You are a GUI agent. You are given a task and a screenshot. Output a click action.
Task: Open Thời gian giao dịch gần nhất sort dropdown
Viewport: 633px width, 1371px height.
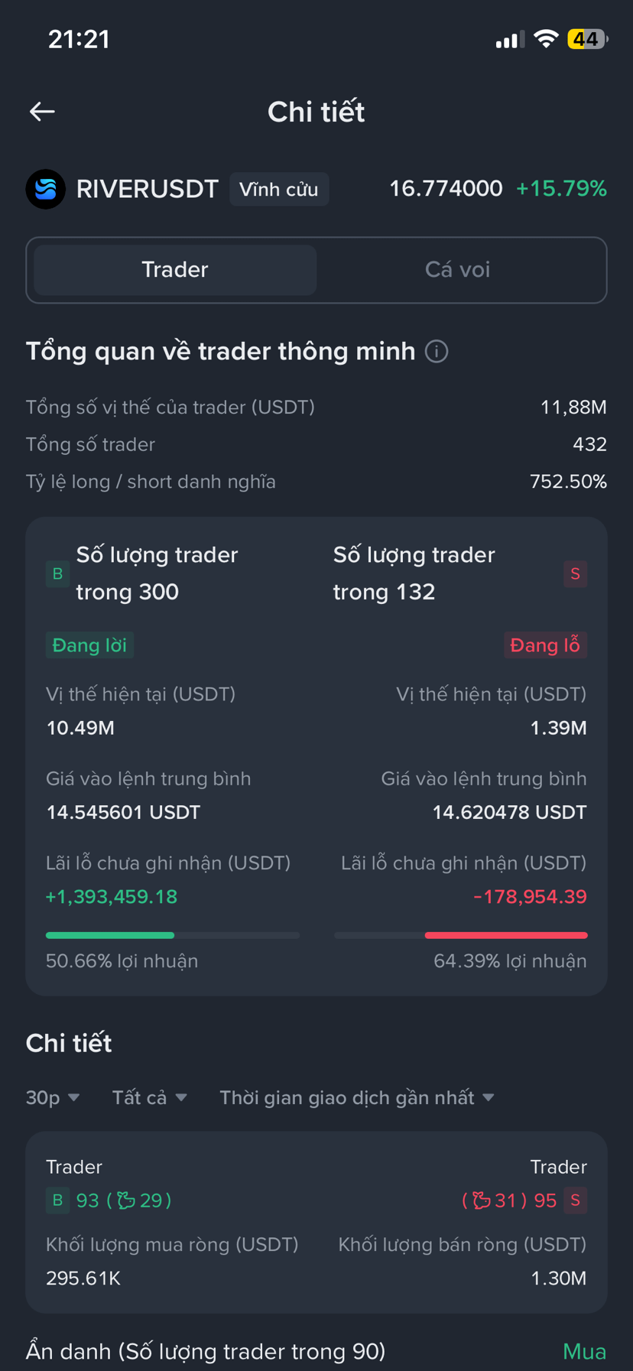[x=357, y=1098]
